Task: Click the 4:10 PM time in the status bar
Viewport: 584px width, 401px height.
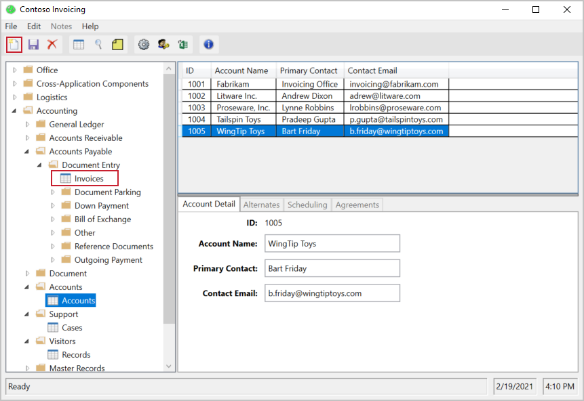Action: 560,387
